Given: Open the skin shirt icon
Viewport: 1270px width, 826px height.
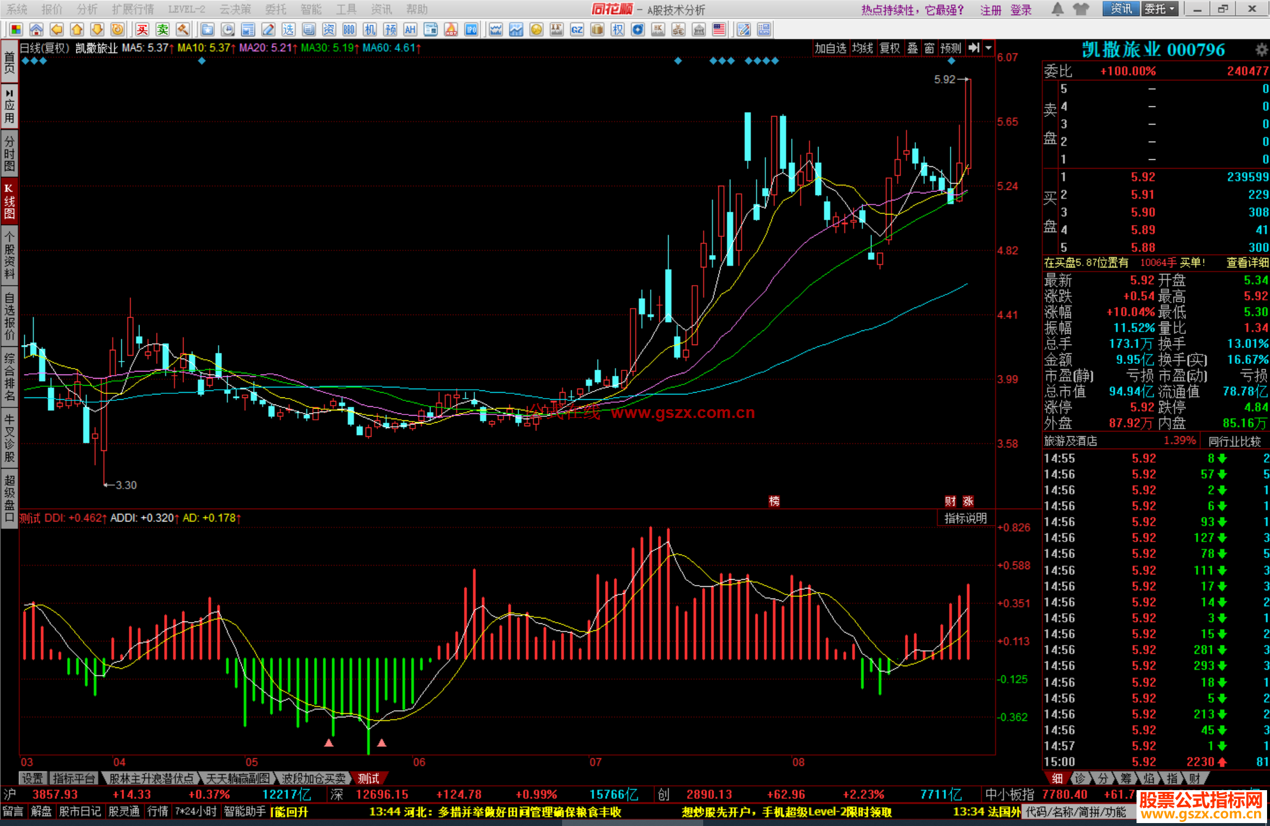Looking at the screenshot, I should [x=1081, y=9].
